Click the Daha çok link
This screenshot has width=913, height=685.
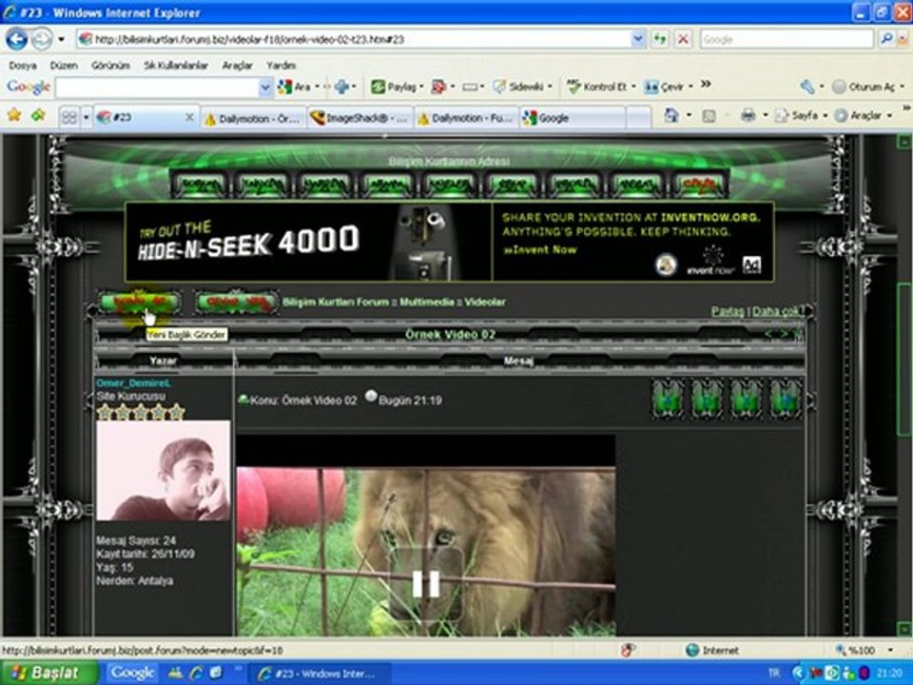coord(777,312)
